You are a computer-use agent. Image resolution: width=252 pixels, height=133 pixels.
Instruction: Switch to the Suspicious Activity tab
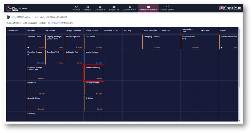pyautogui.click(x=148, y=8)
